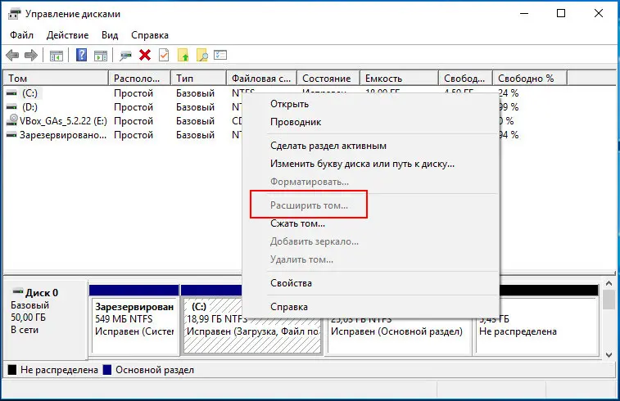620x401 pixels.
Task: Select the (D:) volume drive icon
Action: coord(11,107)
